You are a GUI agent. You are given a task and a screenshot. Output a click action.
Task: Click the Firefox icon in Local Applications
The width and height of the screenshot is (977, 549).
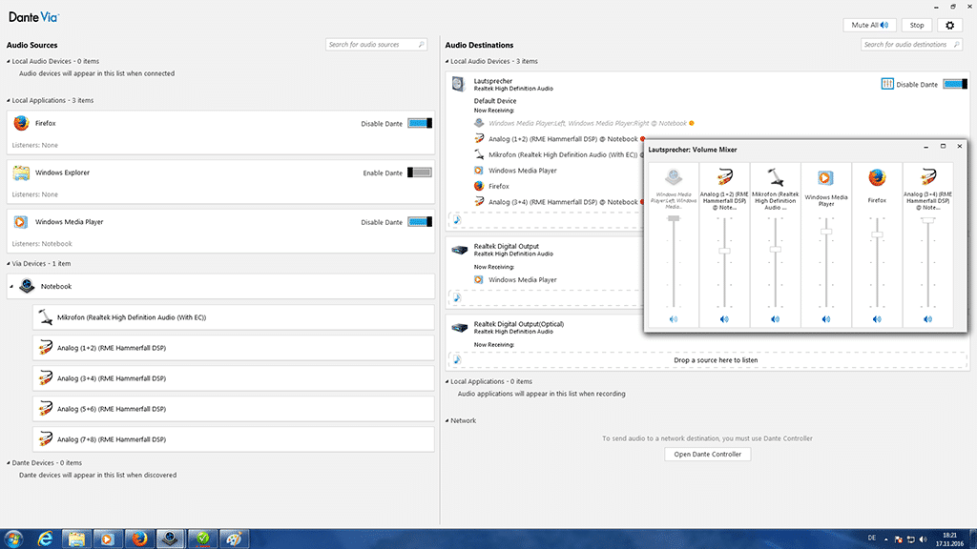22,123
